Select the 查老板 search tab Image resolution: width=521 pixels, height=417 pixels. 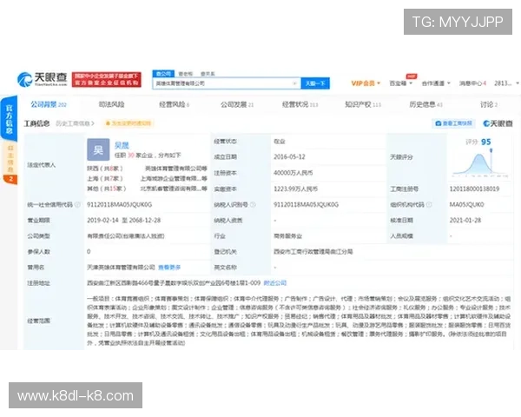[x=186, y=74]
